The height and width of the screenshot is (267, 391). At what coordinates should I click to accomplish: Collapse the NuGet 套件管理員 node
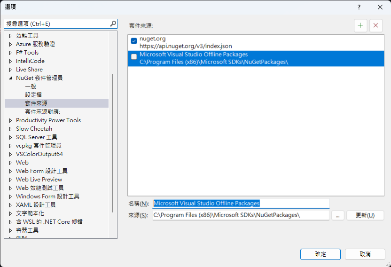tap(10, 78)
